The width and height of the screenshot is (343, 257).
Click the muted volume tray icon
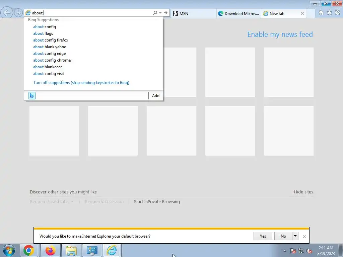coord(309,251)
